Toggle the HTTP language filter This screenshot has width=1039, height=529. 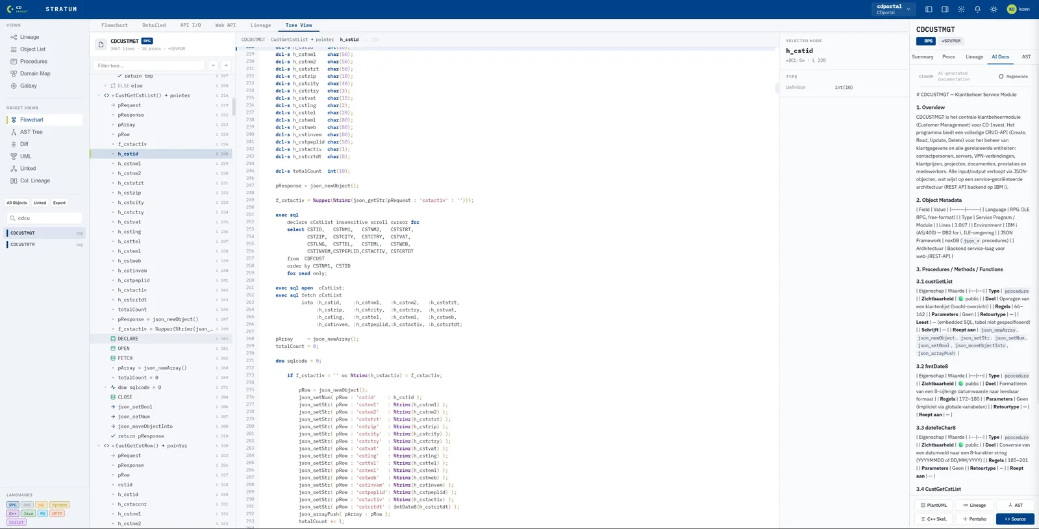[57, 513]
